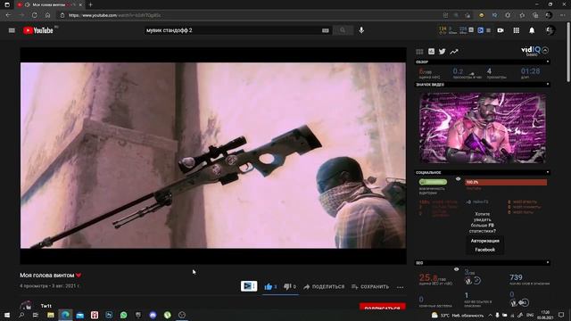Screen dimensions: 571x321
Task: Collapse the SEO section arrow
Action: [547, 262]
